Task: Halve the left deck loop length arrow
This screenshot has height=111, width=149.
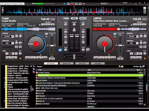Action: tap(7, 54)
